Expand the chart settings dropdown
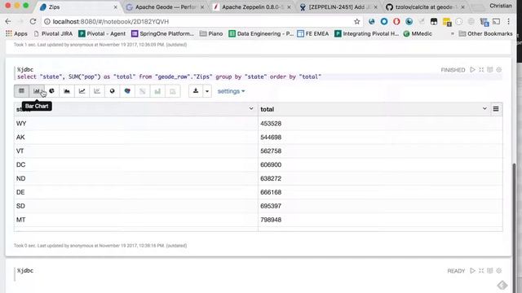 click(x=231, y=91)
